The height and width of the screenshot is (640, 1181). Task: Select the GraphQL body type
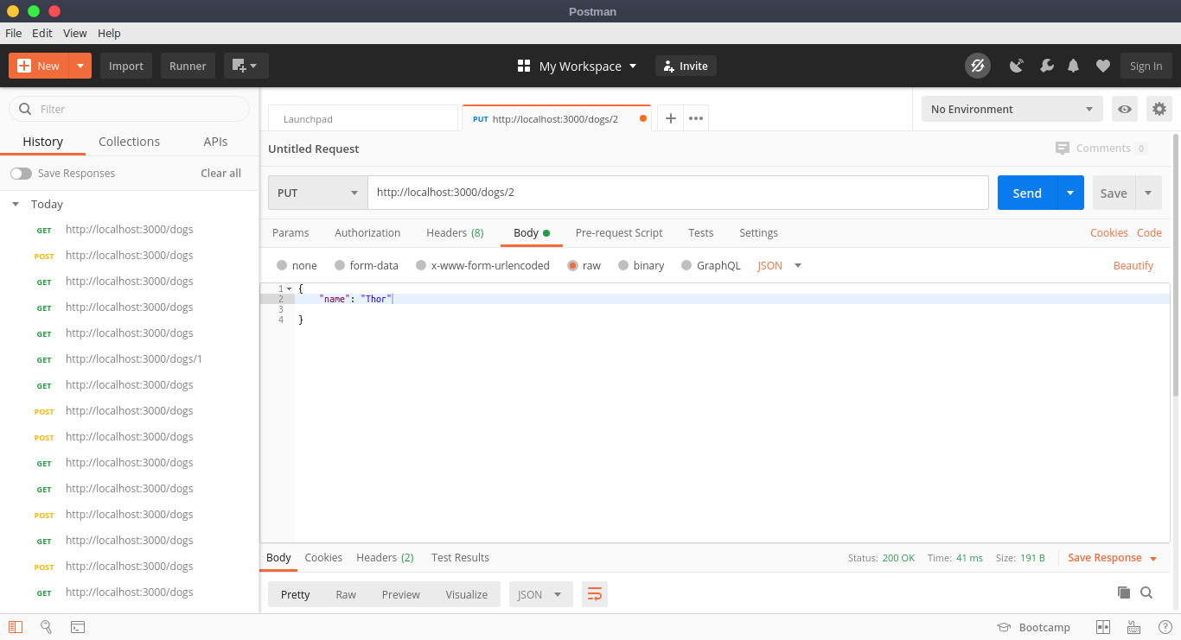pos(686,266)
